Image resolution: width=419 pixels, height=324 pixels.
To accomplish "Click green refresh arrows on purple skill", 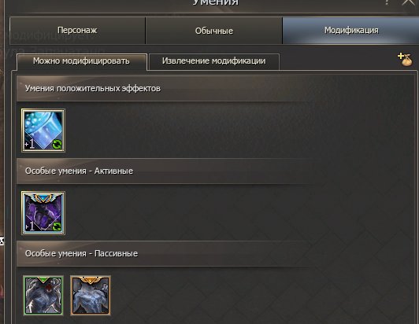I will (x=57, y=226).
